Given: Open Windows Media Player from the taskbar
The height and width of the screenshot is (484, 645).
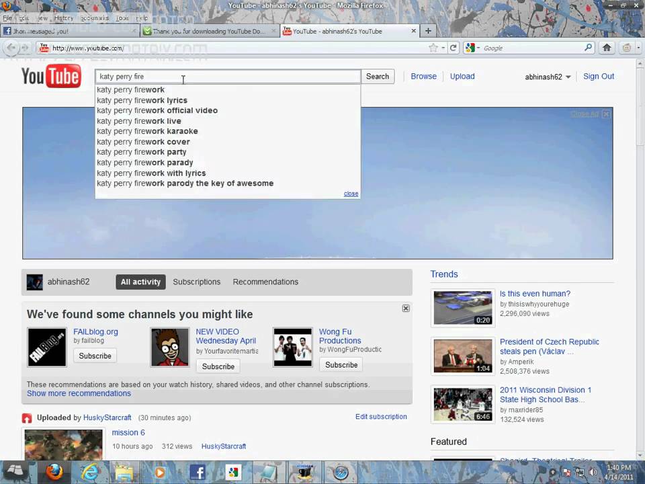Looking at the screenshot, I should [160, 472].
